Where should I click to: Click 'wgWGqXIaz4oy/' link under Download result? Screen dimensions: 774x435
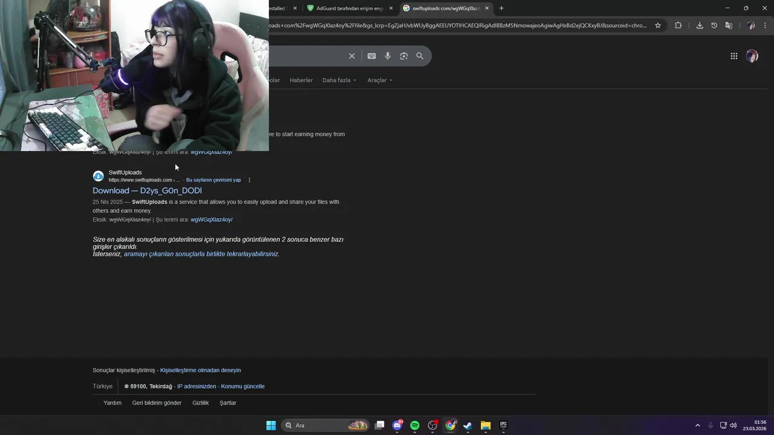pos(212,220)
